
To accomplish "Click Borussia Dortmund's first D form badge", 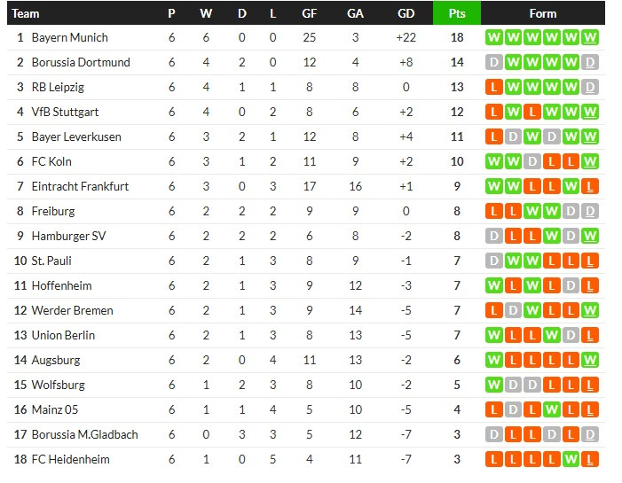I will 493,62.
